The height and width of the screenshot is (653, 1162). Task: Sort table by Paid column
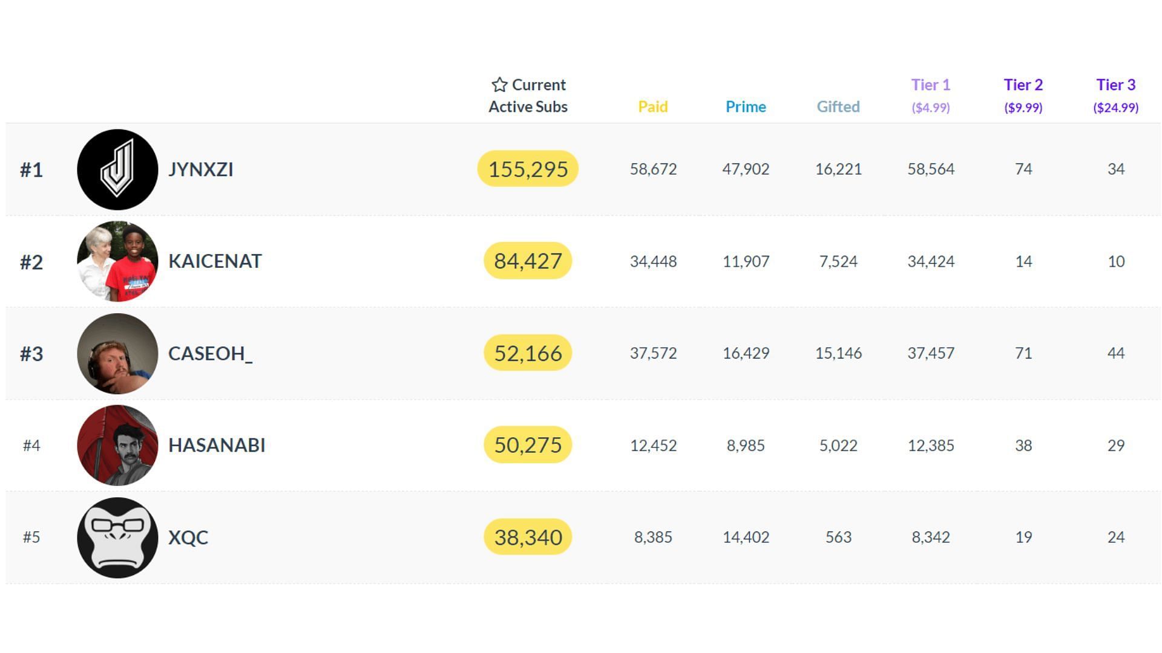click(x=653, y=107)
